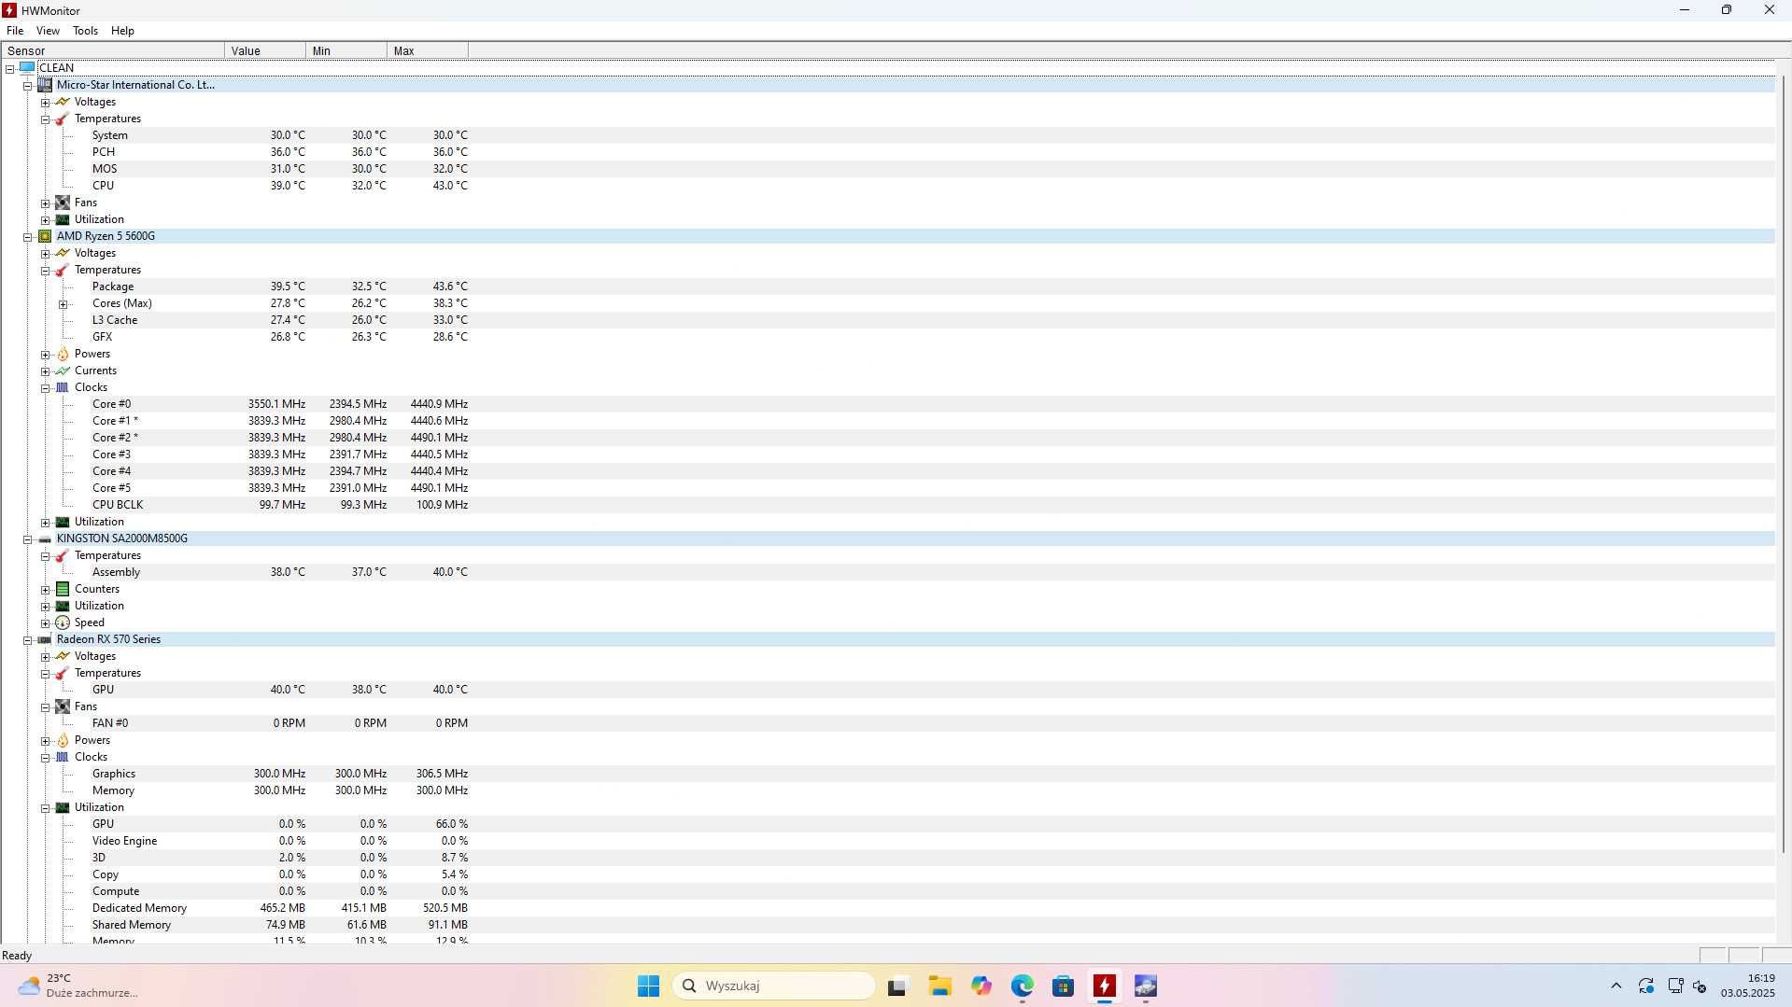Expand the Kingston Counters node
The height and width of the screenshot is (1007, 1792).
pos(46,589)
